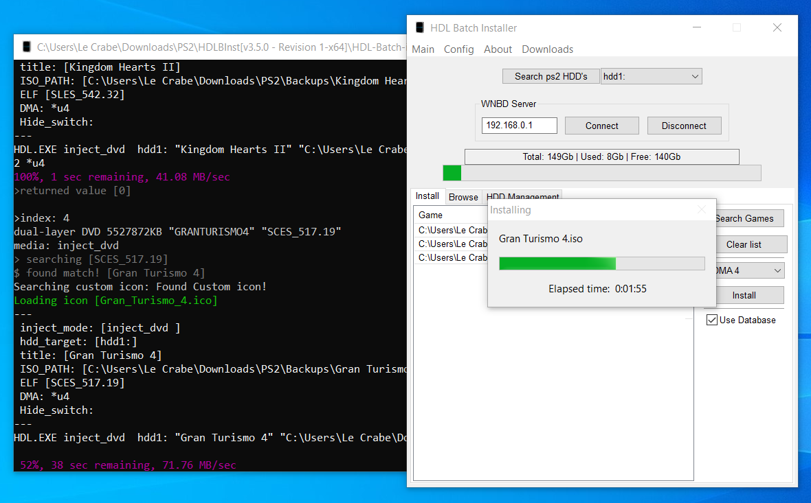Click the HDL Batch Installer title bar icon
The image size is (811, 503).
[420, 27]
